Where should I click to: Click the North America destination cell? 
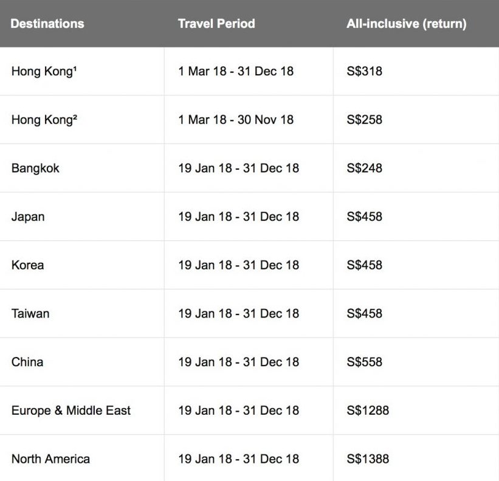pos(50,459)
